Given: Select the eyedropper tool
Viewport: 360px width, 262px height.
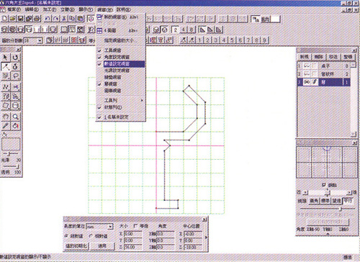Looking at the screenshot, I should (6, 126).
